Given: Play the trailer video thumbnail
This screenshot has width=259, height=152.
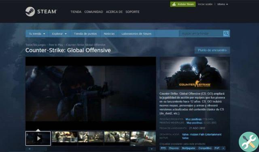Looking at the screenshot, I should (x=38, y=139).
